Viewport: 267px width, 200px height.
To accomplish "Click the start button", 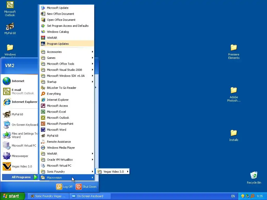I will [13, 196].
